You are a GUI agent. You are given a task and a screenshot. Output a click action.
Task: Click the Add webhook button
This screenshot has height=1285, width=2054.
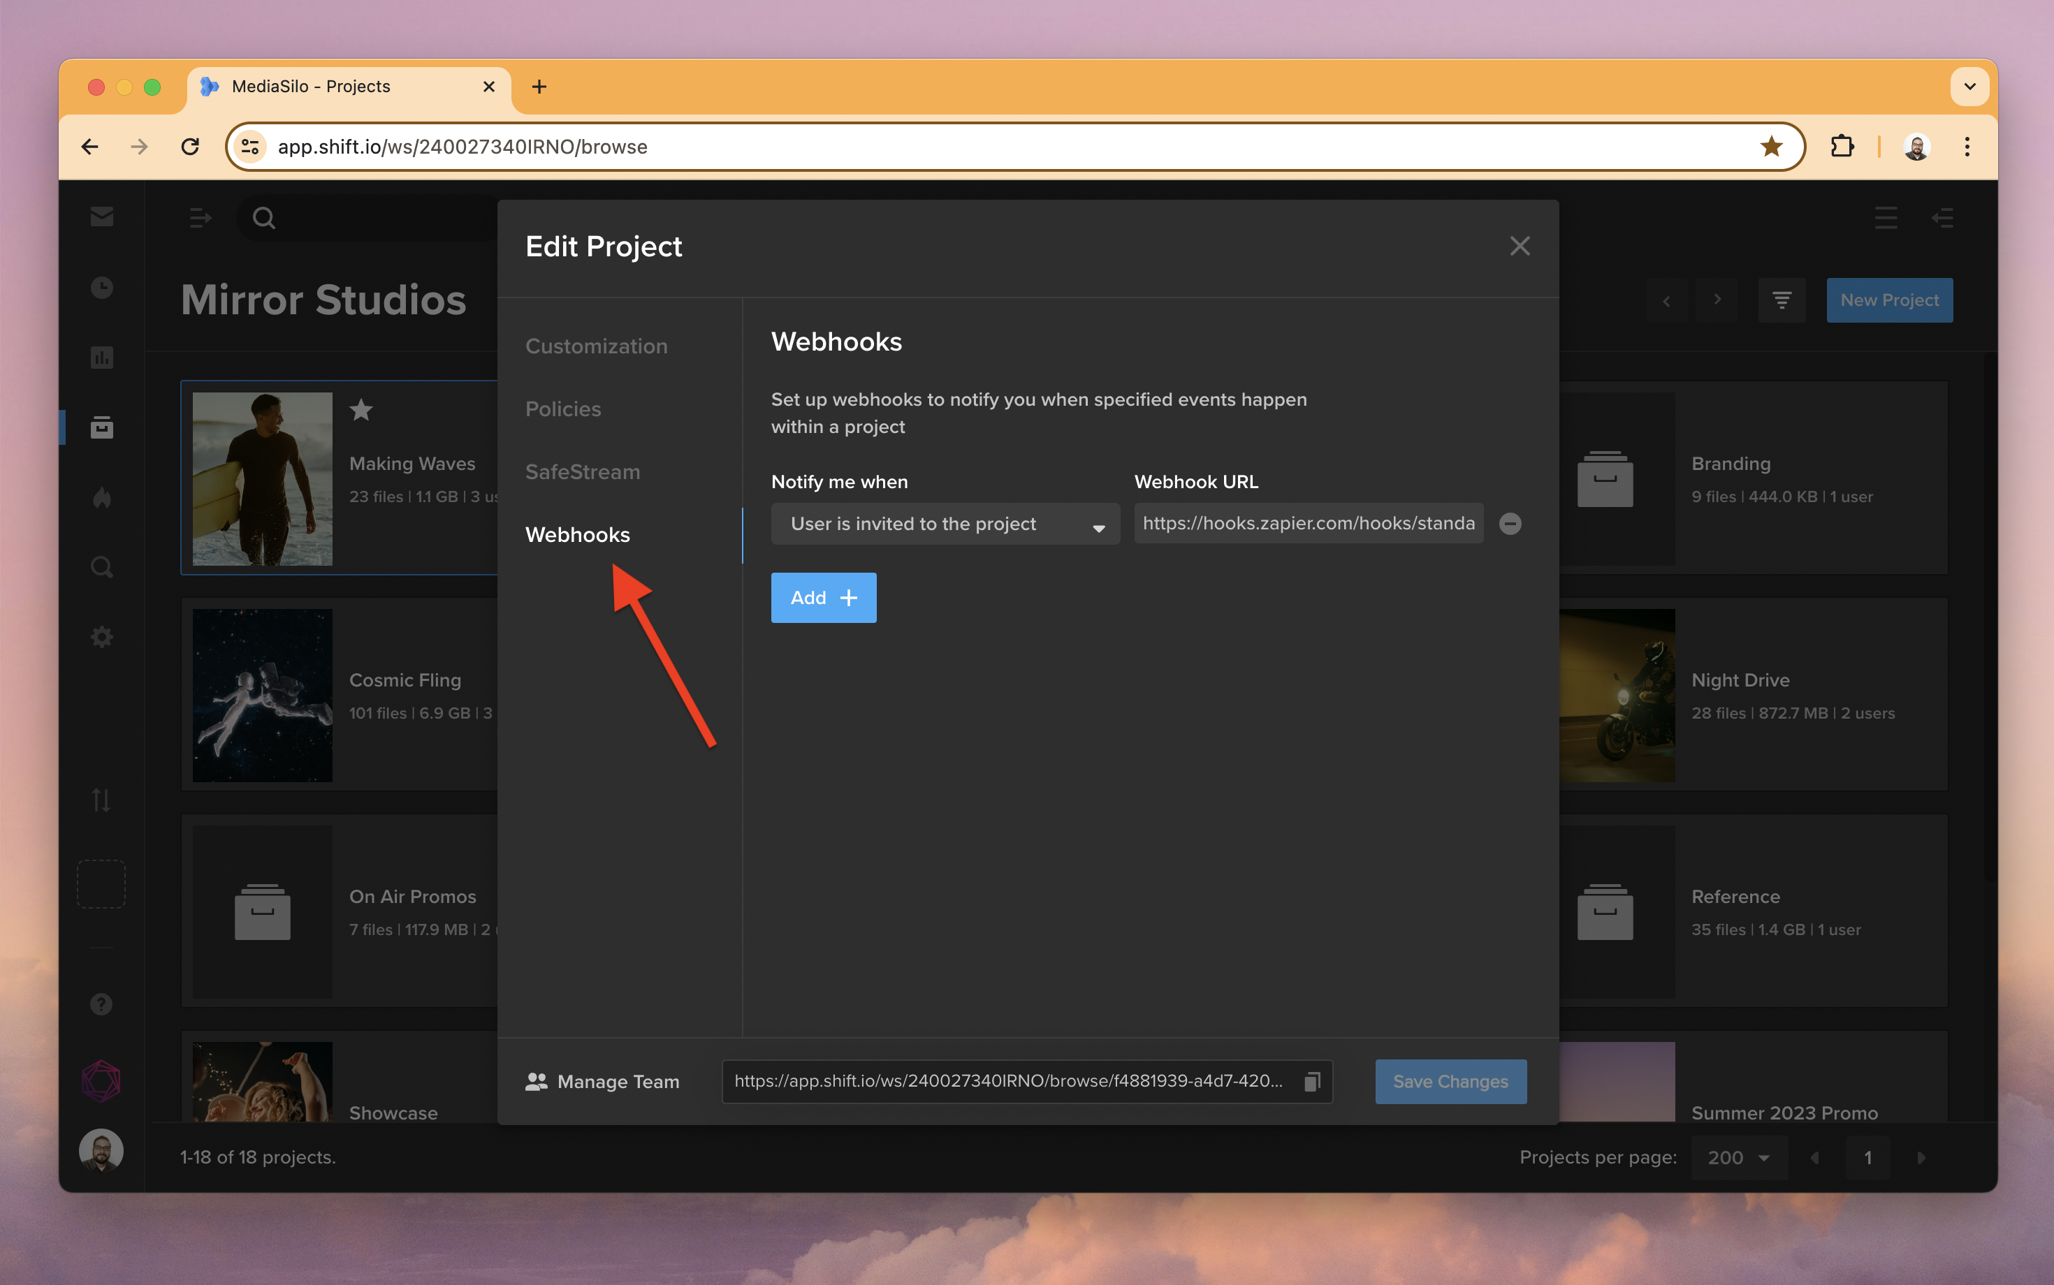pyautogui.click(x=822, y=598)
